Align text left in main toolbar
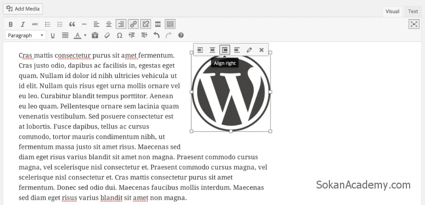Viewport: 425px width, 205px height. click(97, 24)
